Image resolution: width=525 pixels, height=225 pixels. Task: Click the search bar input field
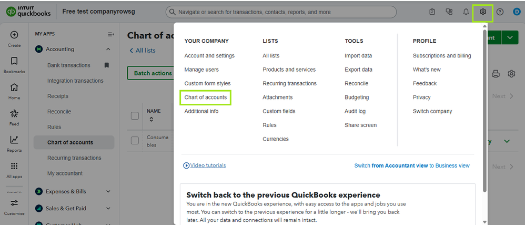click(281, 12)
